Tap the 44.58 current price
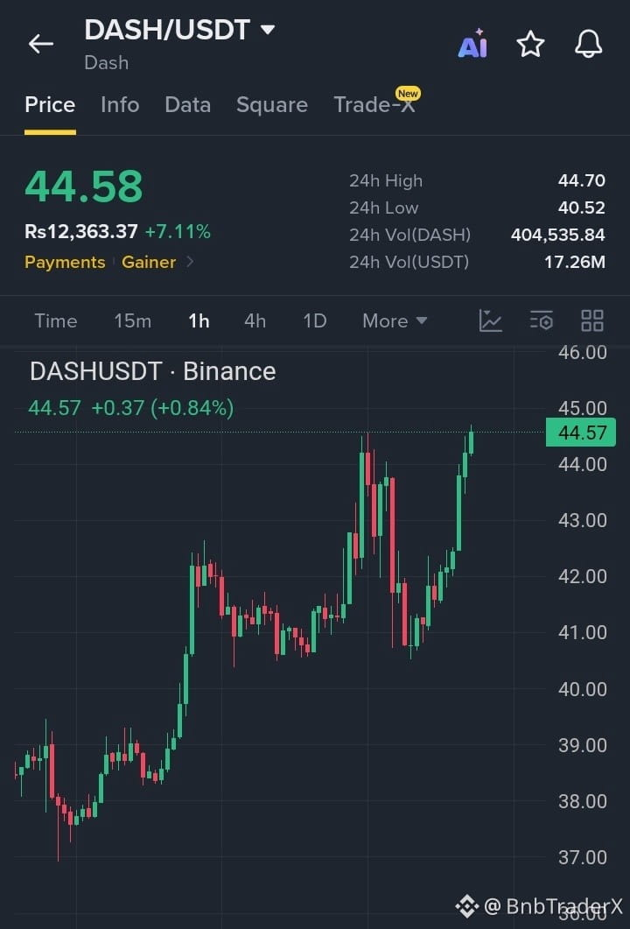Image resolution: width=630 pixels, height=929 pixels. pyautogui.click(x=83, y=186)
